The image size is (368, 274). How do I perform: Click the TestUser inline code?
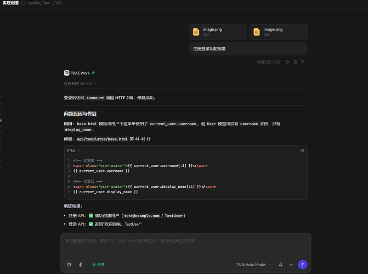tap(173, 216)
